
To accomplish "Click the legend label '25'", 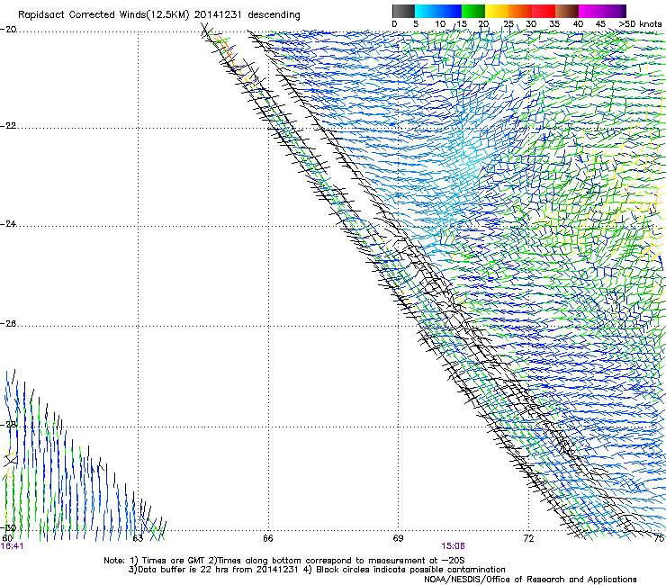I will [508, 24].
